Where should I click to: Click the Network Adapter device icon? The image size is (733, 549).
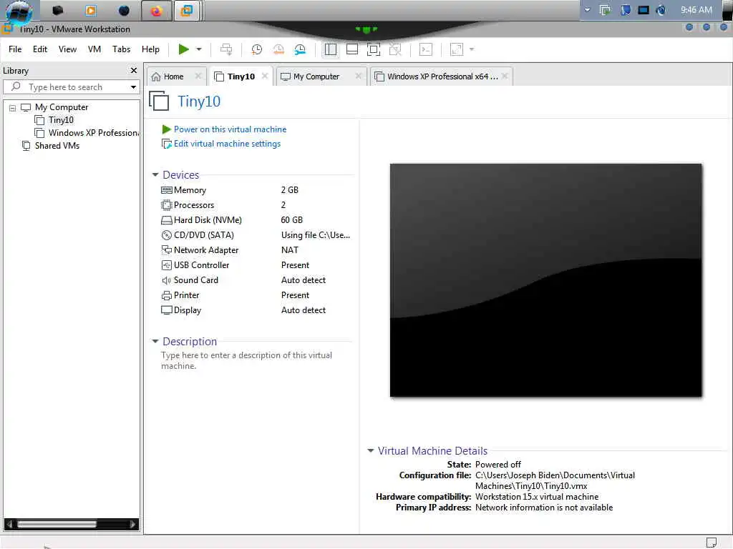click(166, 250)
